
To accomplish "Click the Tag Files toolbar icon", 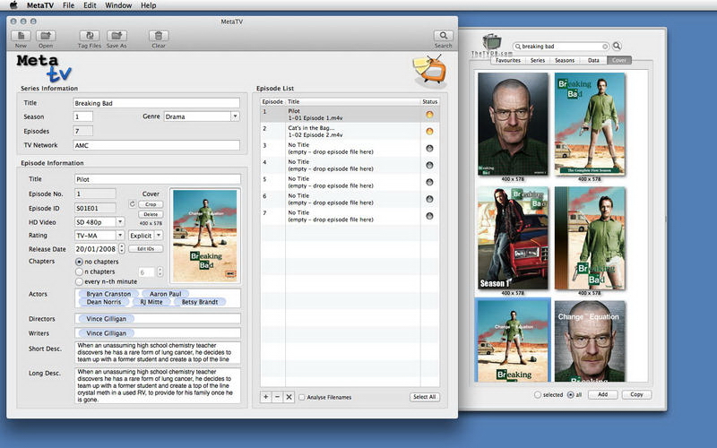I will [x=89, y=35].
